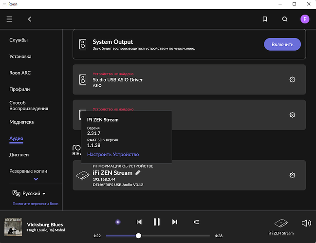Open gear for second device-not-found card

click(x=292, y=115)
